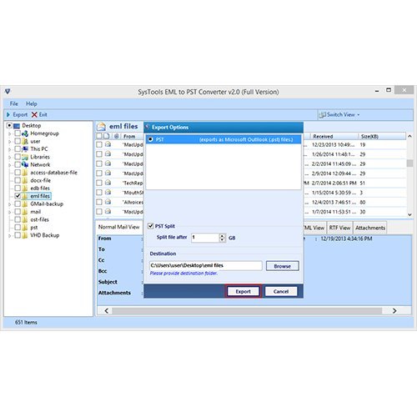This screenshot has height=417, width=417.
Task: Click the Split file after value field
Action: pyautogui.click(x=205, y=238)
